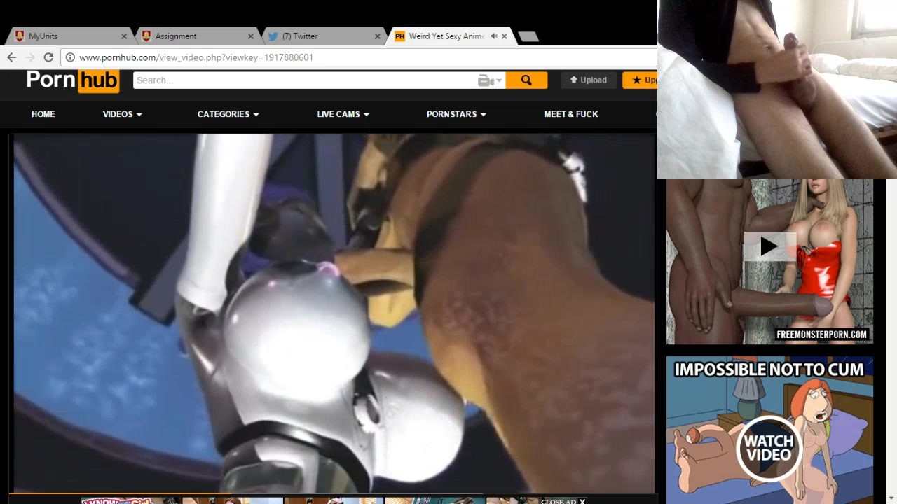Click the site logo in header
Viewport: 897px width, 504px height.
click(72, 80)
